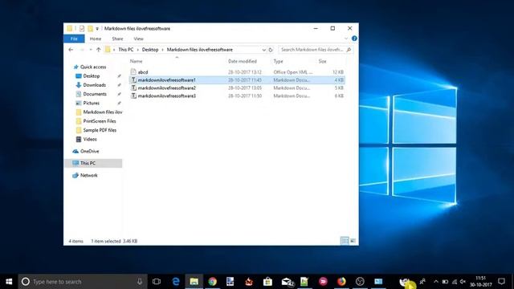This screenshot has width=514, height=289.
Task: Open the quick access toolbar dropdown
Action: pyautogui.click(x=97, y=29)
